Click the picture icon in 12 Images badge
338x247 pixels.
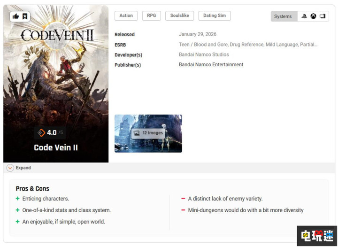(137, 133)
